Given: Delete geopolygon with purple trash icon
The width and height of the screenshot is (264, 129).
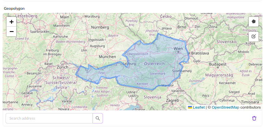Looking at the screenshot, I should pyautogui.click(x=254, y=118).
